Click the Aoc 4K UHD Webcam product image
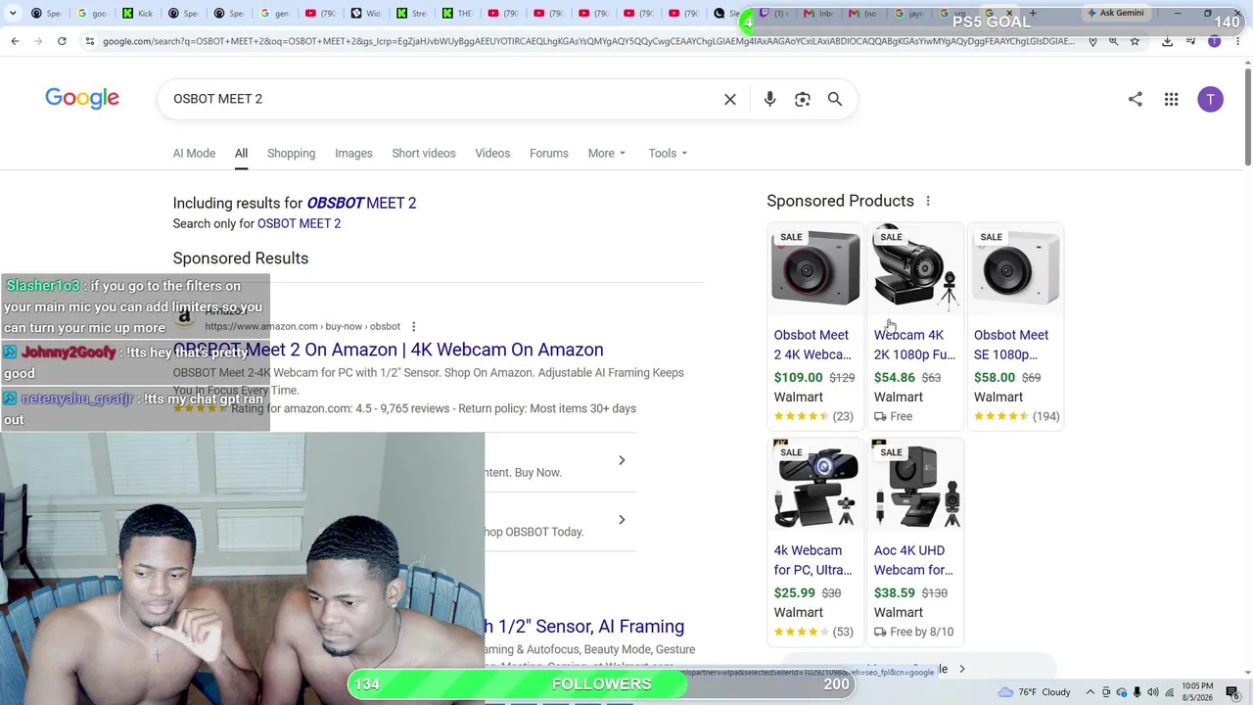 (x=915, y=486)
